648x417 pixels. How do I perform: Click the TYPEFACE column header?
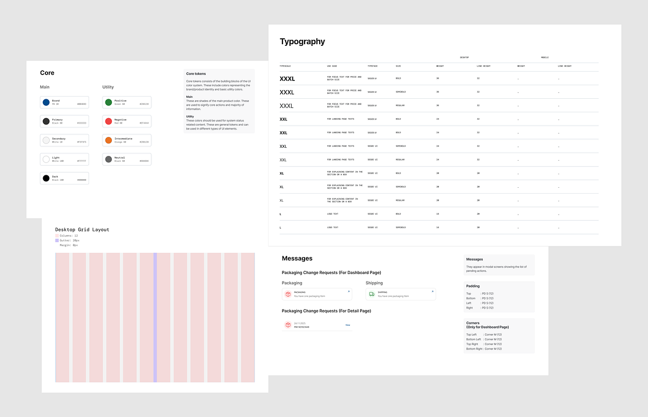coord(373,66)
